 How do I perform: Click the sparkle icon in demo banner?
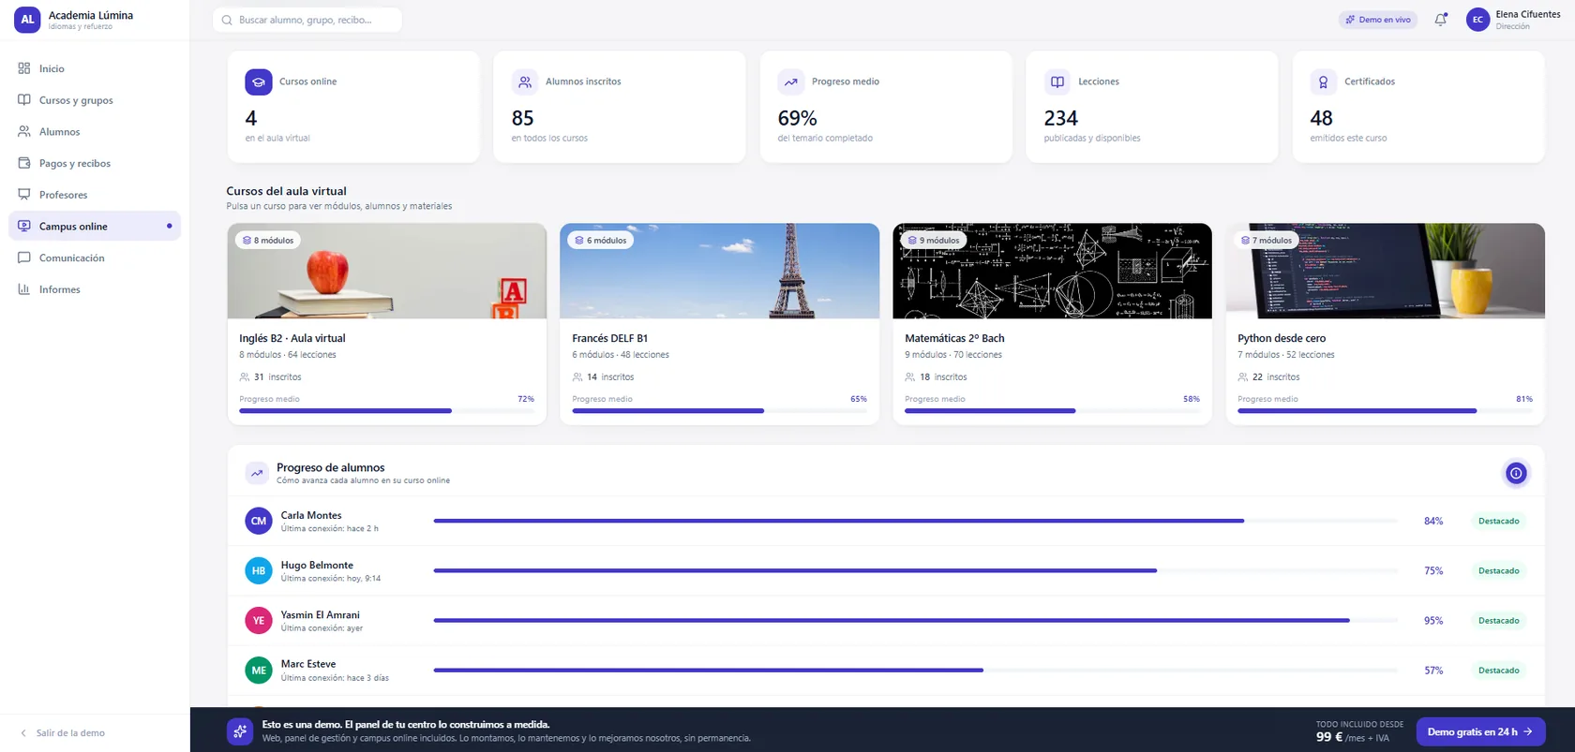(240, 731)
